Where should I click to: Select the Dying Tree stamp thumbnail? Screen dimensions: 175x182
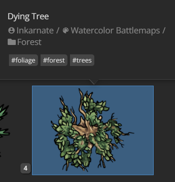(x=93, y=130)
